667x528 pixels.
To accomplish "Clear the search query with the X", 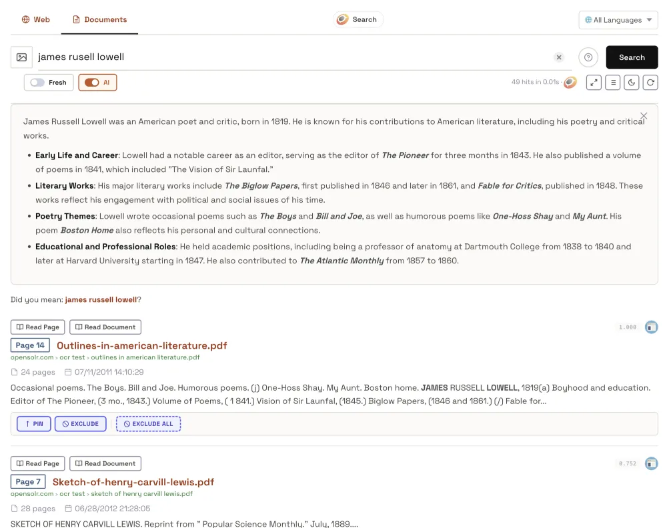I will 559,57.
